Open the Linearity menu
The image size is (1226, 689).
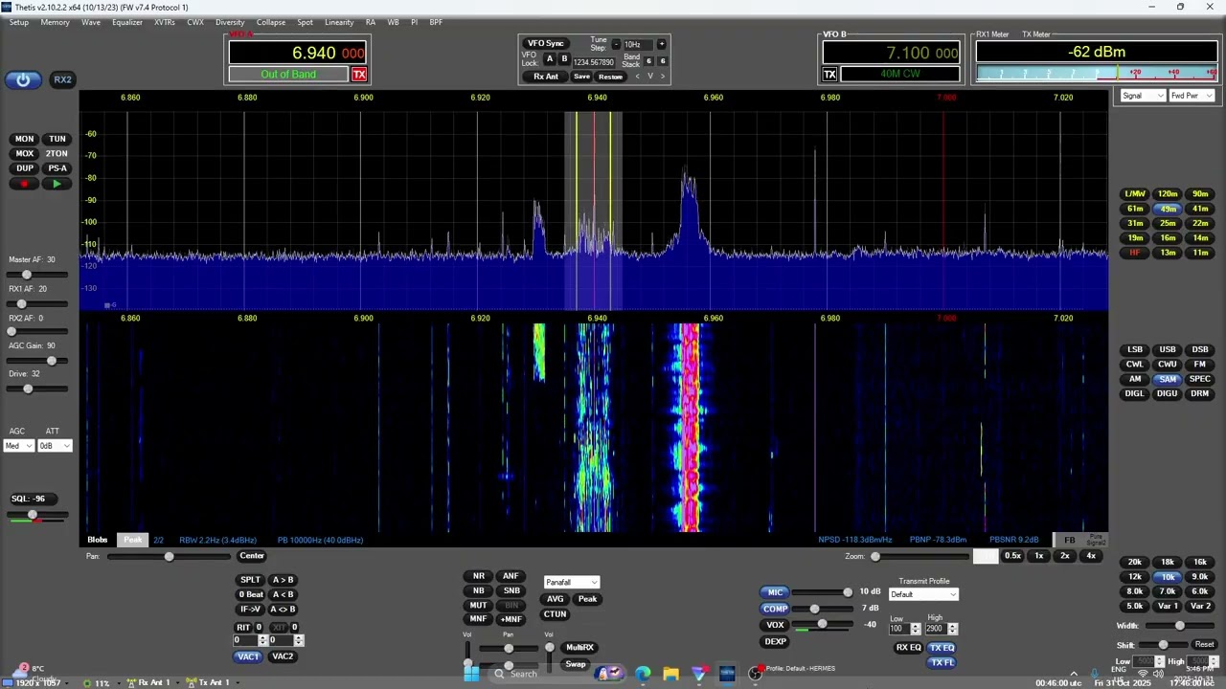pyautogui.click(x=339, y=22)
